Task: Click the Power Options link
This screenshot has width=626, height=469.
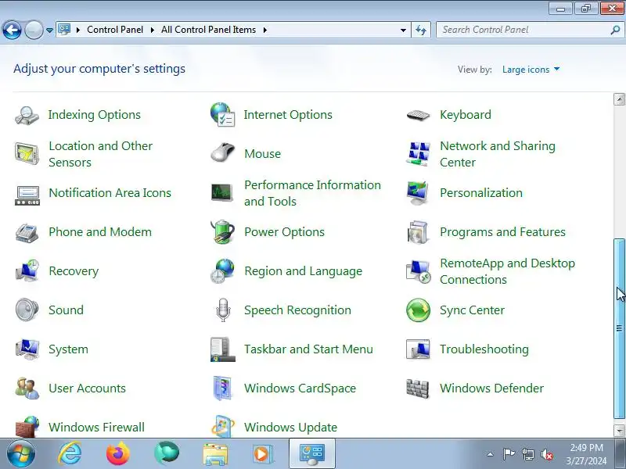Action: pos(284,232)
